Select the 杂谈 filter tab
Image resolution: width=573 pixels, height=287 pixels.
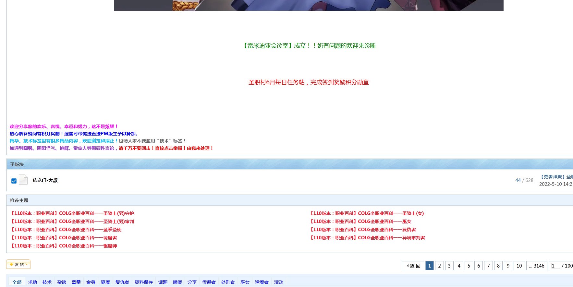(62, 282)
